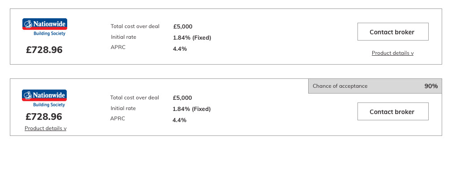Select the £728.96 monthly price in the bottom card
The image size is (452, 176).
click(x=44, y=117)
